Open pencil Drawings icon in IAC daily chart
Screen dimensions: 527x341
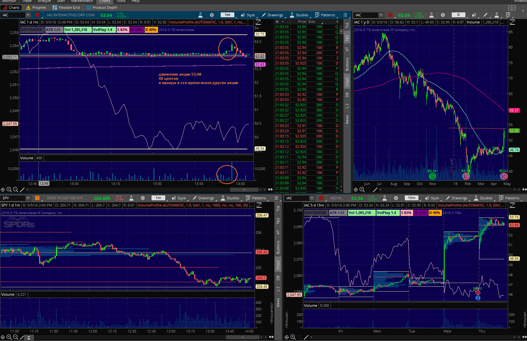point(485,15)
